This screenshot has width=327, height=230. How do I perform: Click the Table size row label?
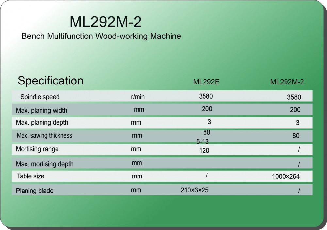(31, 176)
